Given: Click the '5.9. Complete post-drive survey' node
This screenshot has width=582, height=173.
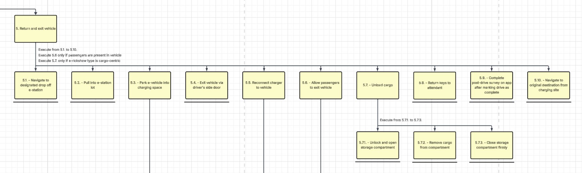Looking at the screenshot, I should click(492, 85).
